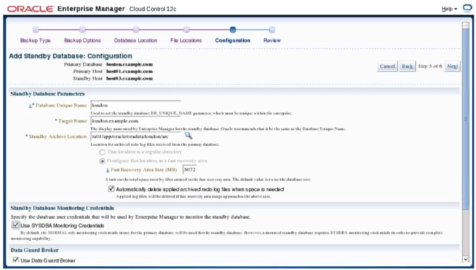
Task: Click the Database Location step marker
Action: point(136,30)
